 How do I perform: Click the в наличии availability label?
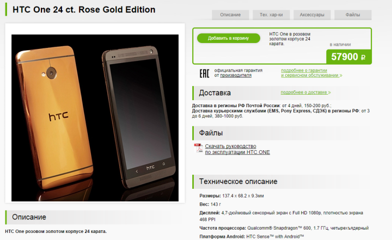[340, 45]
